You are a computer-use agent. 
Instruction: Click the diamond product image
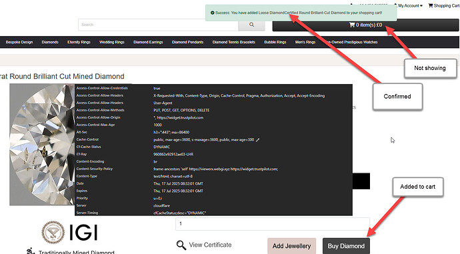click(x=42, y=144)
